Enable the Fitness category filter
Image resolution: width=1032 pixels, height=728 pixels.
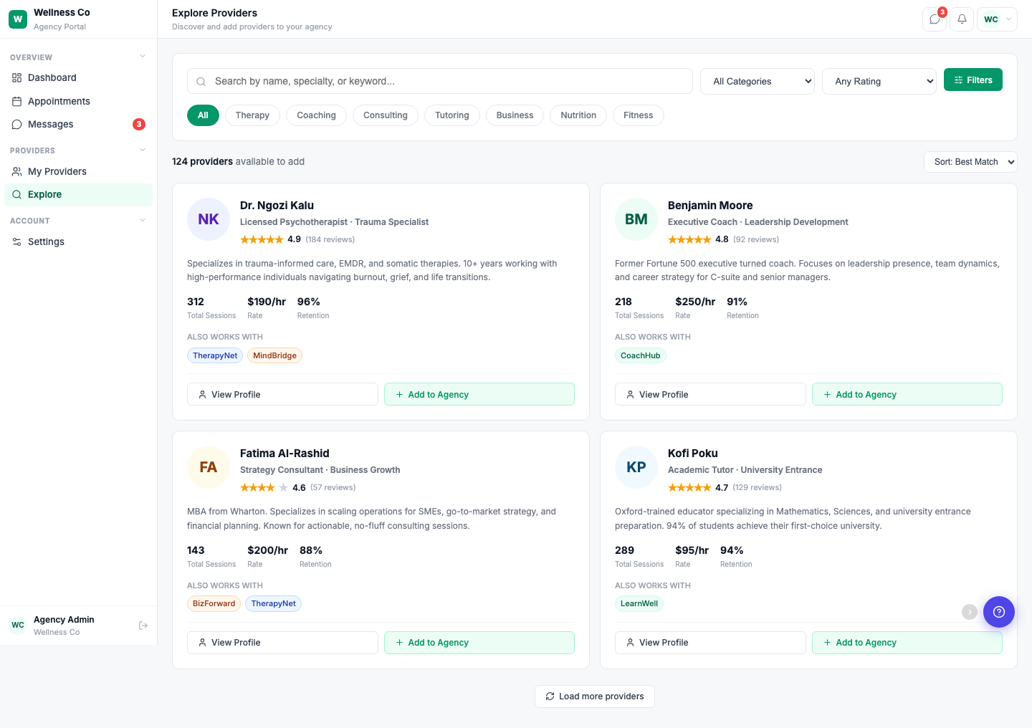[638, 115]
